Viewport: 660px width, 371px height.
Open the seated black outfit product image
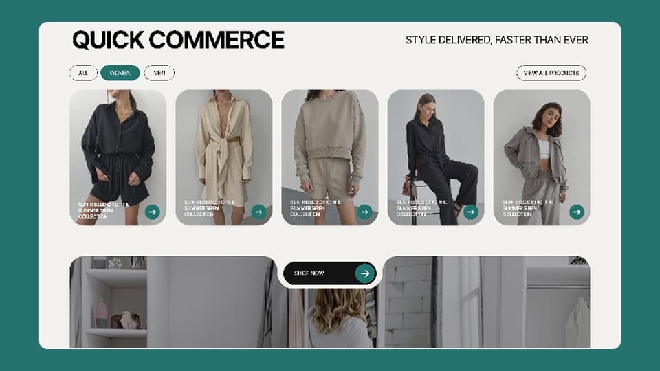click(436, 157)
